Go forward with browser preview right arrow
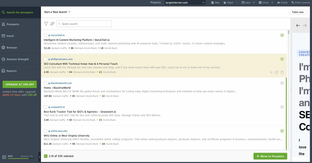 [305, 25]
